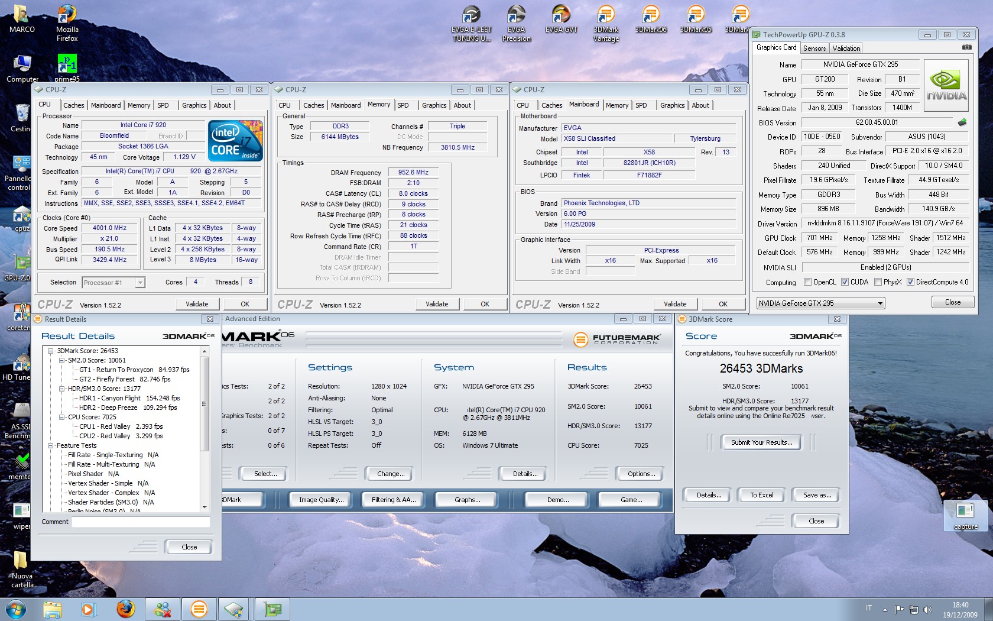
Task: Click Validate in the Memory CPU-Z window
Action: point(437,304)
